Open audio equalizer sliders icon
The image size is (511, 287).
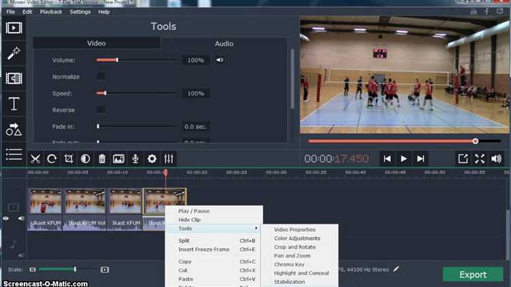click(169, 159)
